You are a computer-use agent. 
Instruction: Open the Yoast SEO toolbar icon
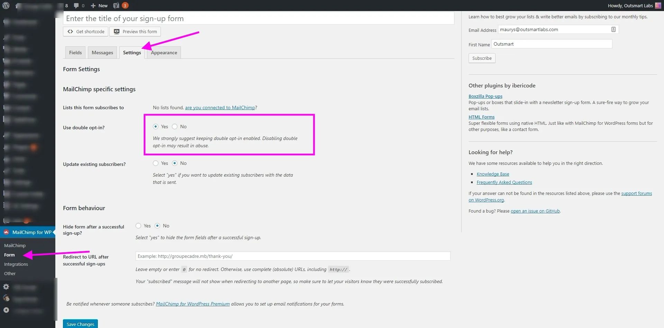[x=116, y=6]
